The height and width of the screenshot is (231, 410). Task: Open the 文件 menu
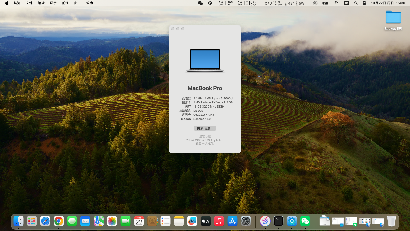(29, 3)
